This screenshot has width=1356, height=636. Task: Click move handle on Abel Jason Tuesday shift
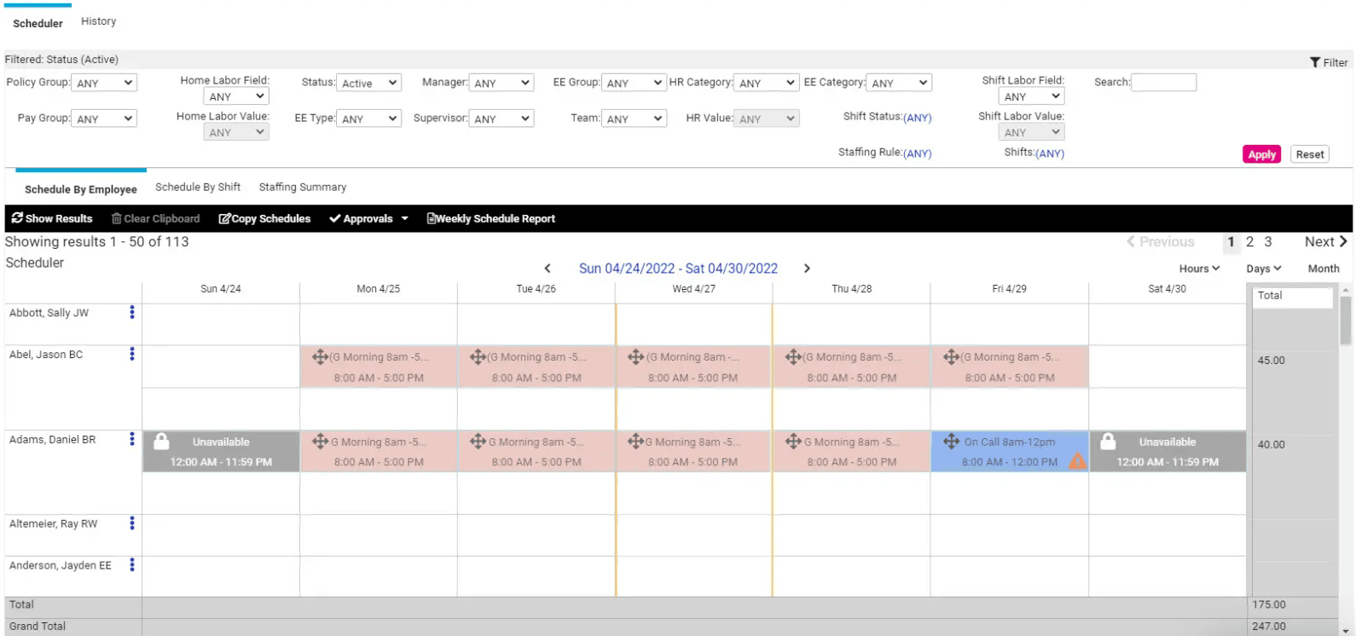click(478, 356)
